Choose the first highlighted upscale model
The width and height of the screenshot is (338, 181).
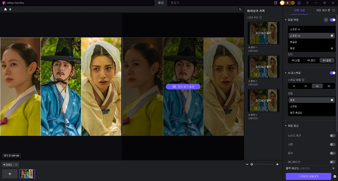[311, 100]
